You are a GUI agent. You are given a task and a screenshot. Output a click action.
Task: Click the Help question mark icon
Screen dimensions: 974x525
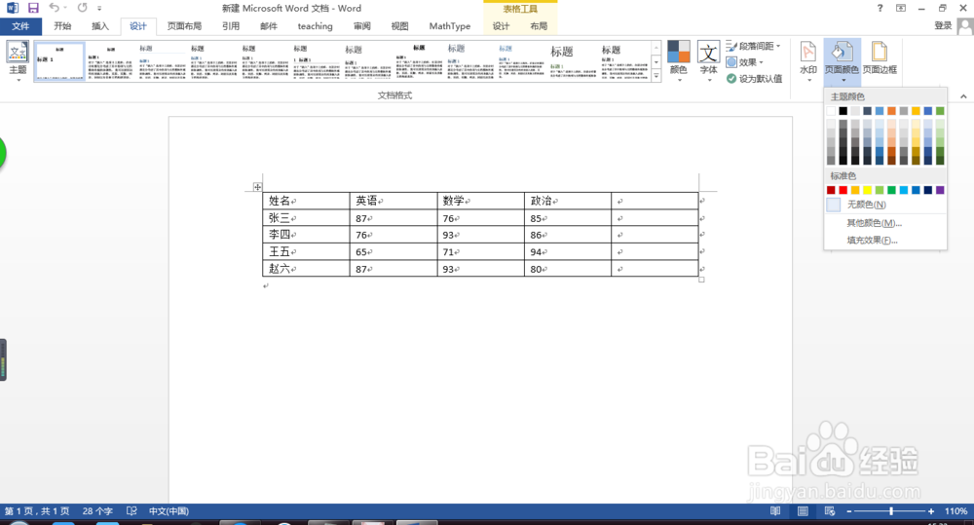(880, 8)
